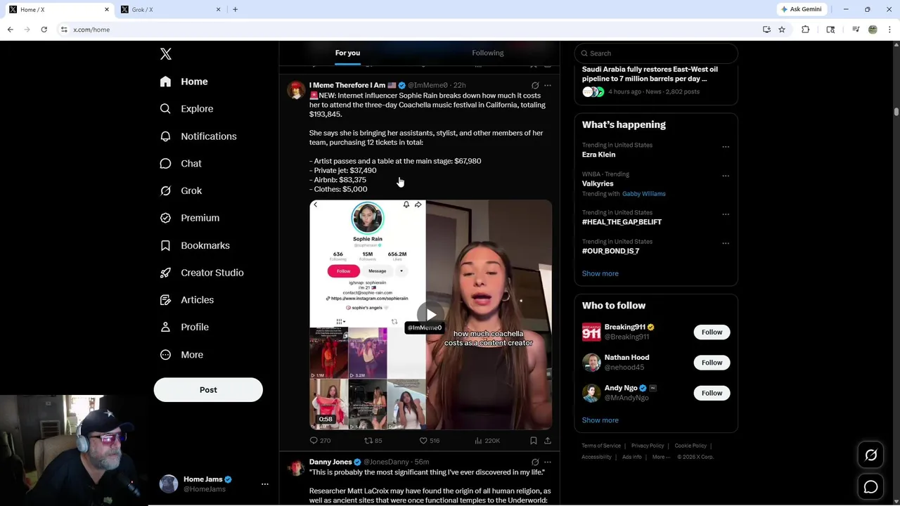Switch to the For you tab
The height and width of the screenshot is (506, 900).
[x=347, y=53]
